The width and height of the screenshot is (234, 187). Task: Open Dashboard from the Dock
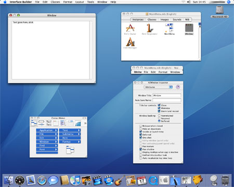click(20, 180)
